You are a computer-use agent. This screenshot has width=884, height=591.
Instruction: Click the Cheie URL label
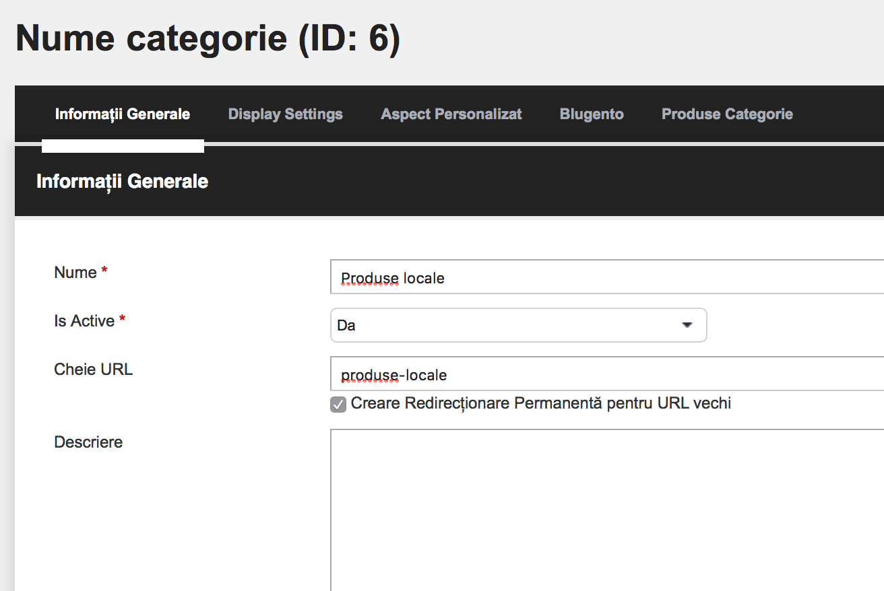(93, 370)
